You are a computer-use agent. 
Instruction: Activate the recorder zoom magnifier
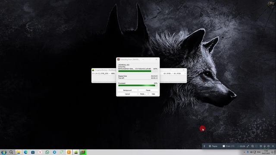(252, 146)
